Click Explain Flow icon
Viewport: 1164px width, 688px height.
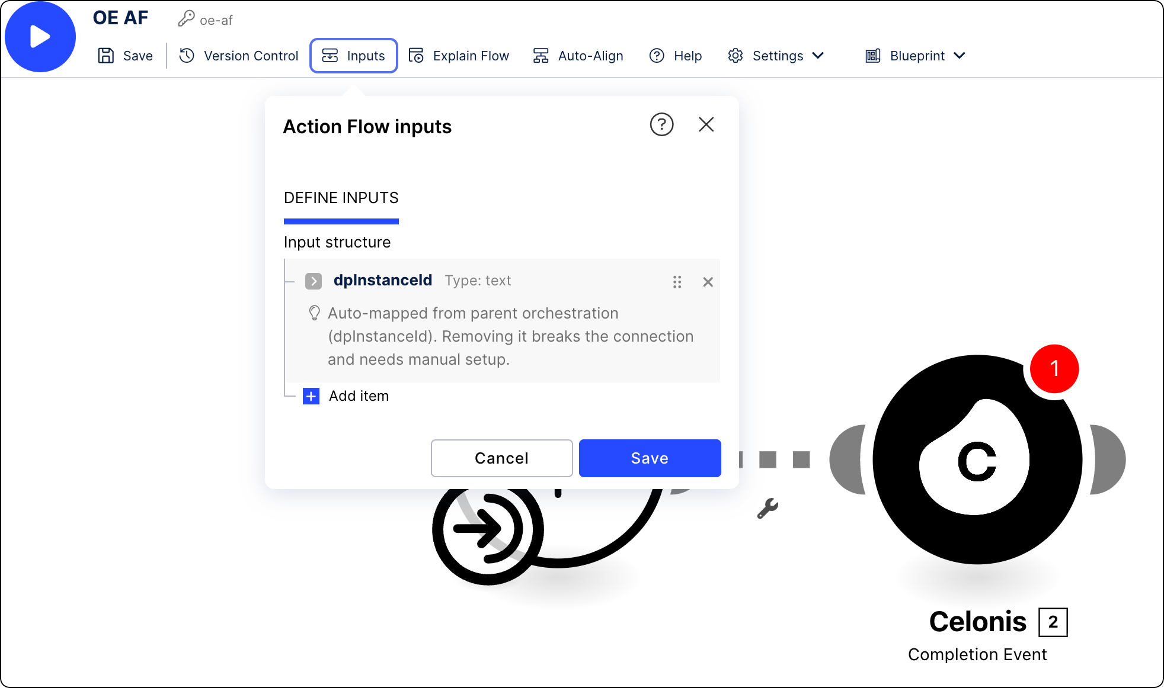click(416, 56)
